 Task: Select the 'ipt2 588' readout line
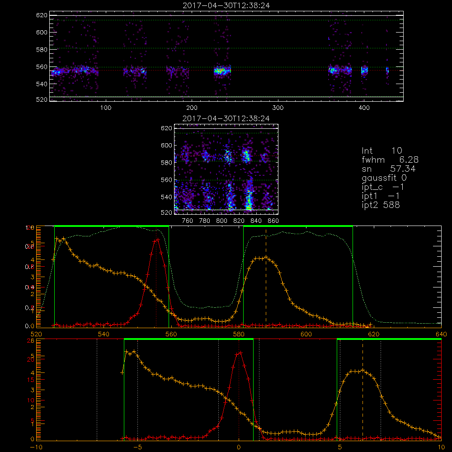(x=381, y=205)
